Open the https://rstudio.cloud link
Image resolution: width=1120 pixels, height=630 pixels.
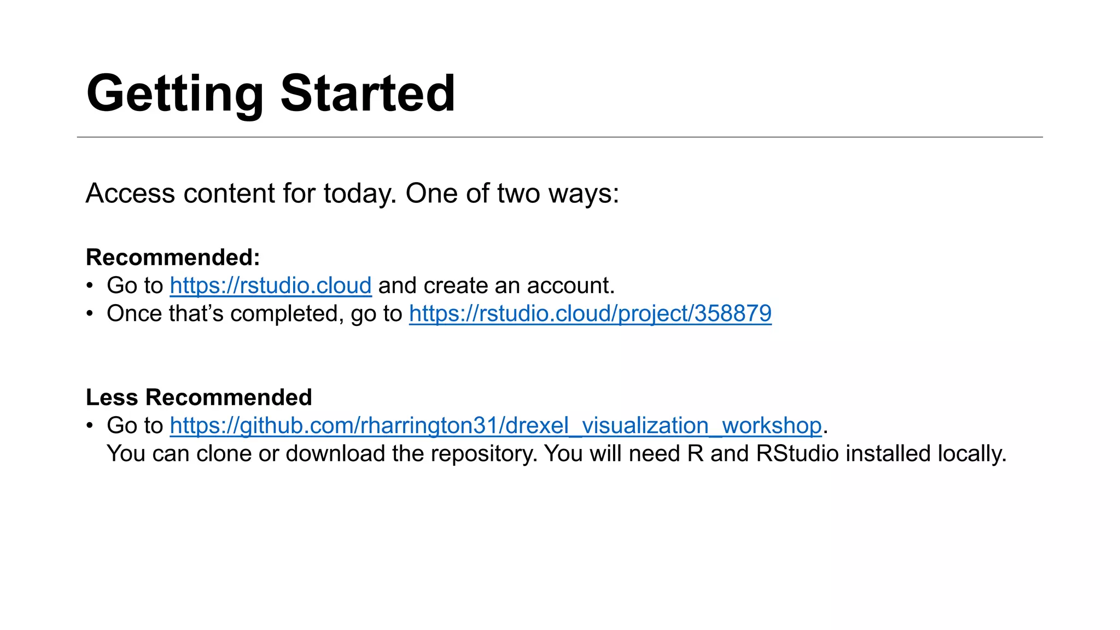[x=271, y=286]
